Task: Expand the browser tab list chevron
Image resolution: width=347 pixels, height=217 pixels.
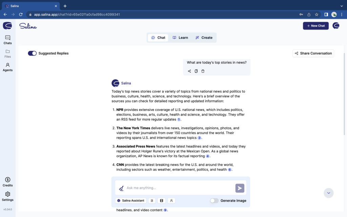Action: click(x=342, y=6)
